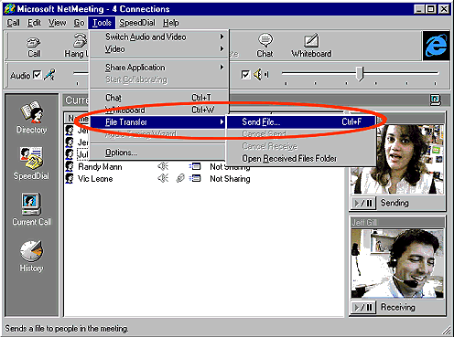Toggle the Audio microphone checkbox

37,75
